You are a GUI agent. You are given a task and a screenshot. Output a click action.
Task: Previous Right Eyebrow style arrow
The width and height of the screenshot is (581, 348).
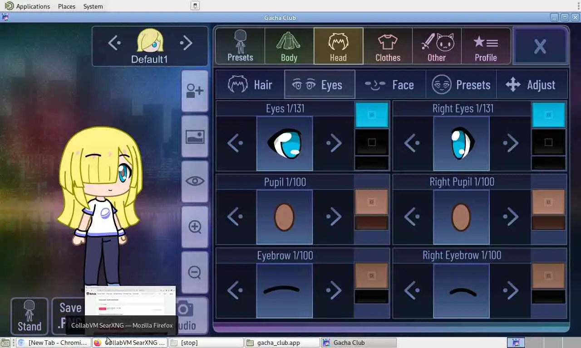pyautogui.click(x=412, y=290)
